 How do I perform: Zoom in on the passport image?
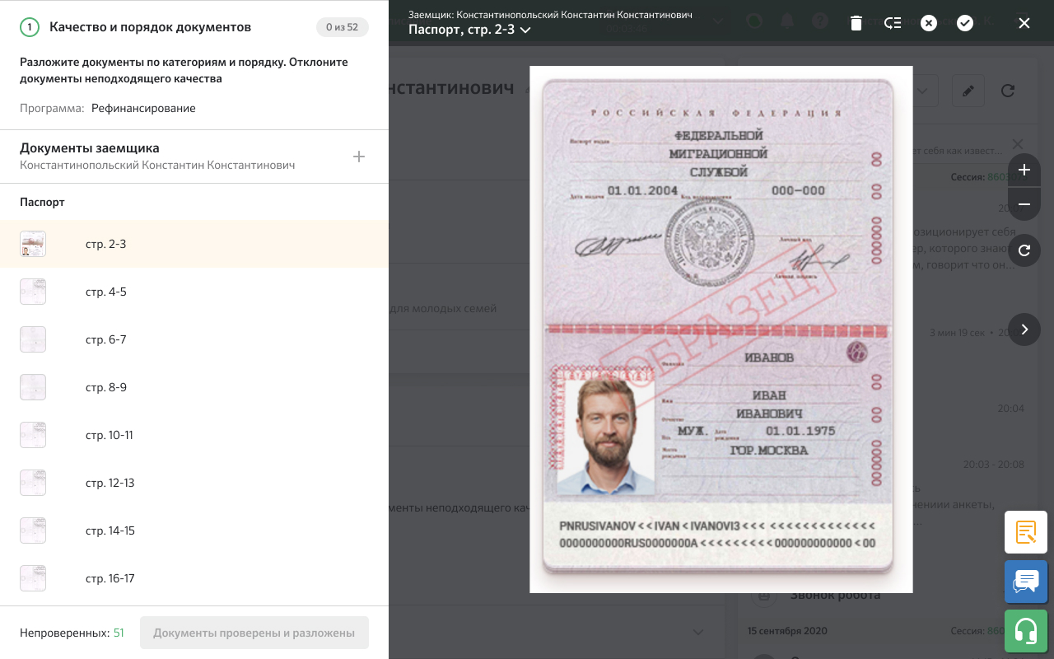point(1024,171)
